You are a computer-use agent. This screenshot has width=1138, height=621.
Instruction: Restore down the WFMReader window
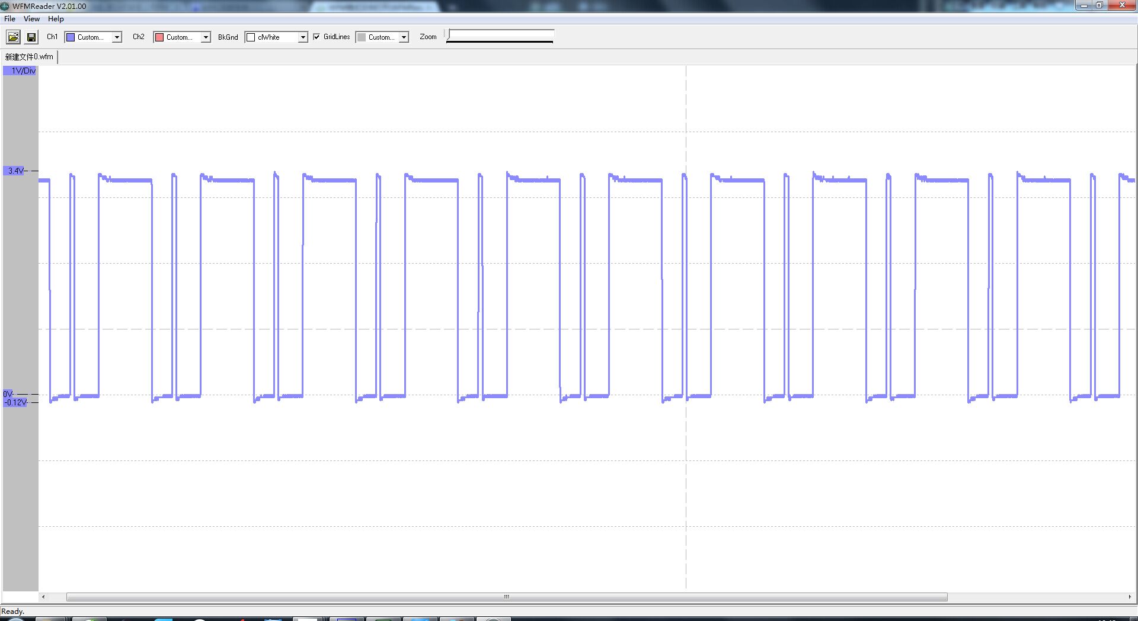point(1099,5)
